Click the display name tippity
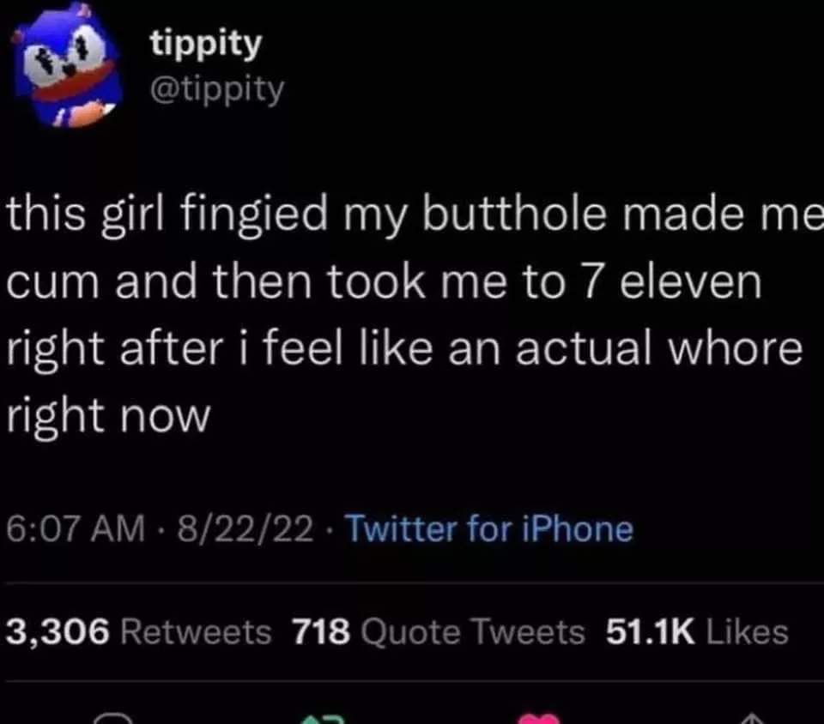Image resolution: width=824 pixels, height=724 pixels. 205,45
